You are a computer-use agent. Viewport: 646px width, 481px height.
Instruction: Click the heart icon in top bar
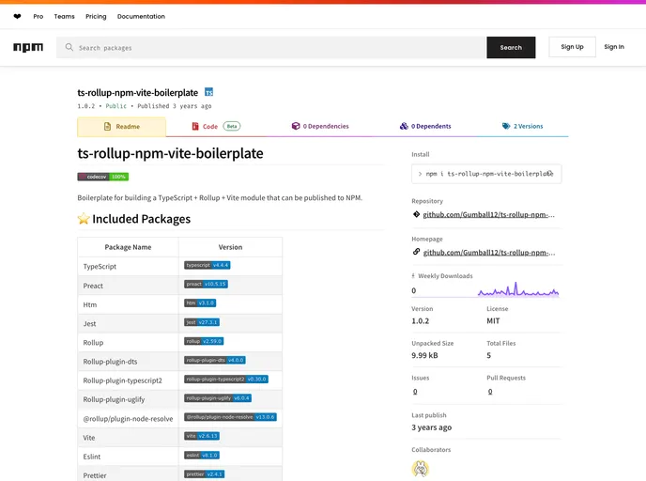[17, 17]
